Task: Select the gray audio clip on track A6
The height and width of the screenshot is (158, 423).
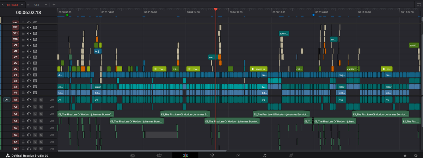Action: (161, 135)
